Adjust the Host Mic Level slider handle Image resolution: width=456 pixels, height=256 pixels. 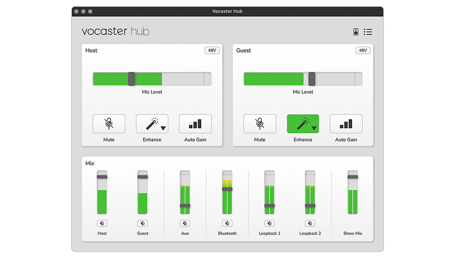coord(131,79)
